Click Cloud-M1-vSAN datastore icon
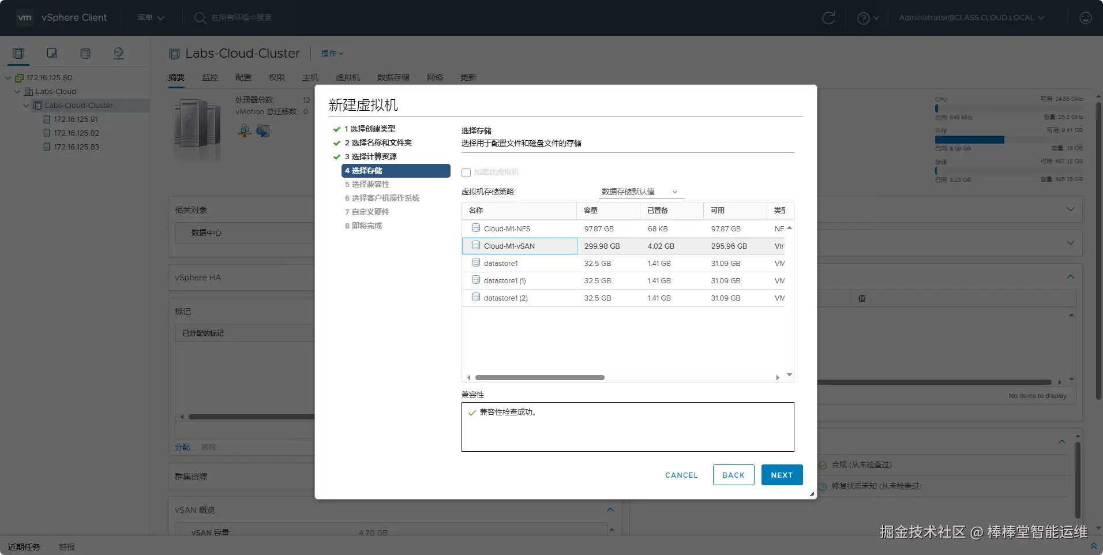The image size is (1103, 555). tap(476, 245)
